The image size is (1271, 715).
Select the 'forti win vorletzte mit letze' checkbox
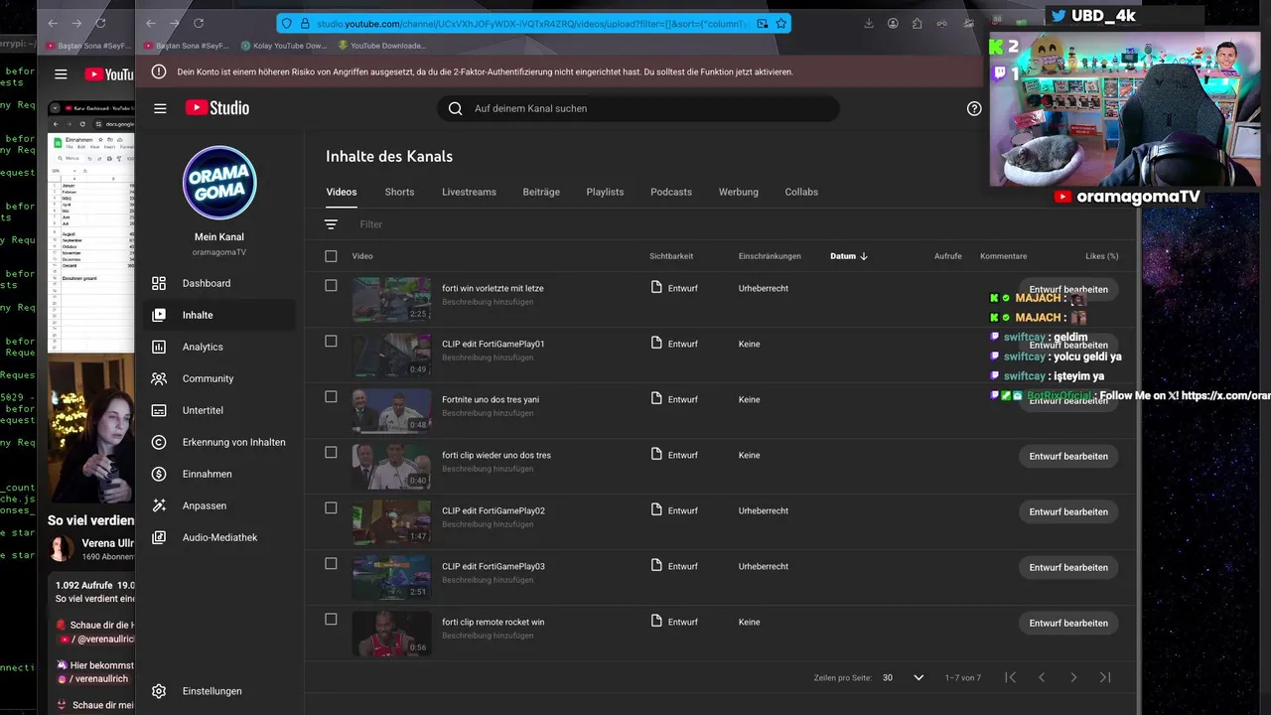[331, 285]
